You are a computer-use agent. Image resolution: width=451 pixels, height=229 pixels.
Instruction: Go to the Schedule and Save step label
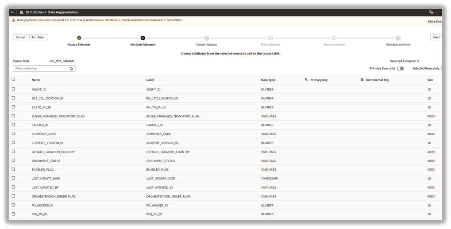pos(398,45)
